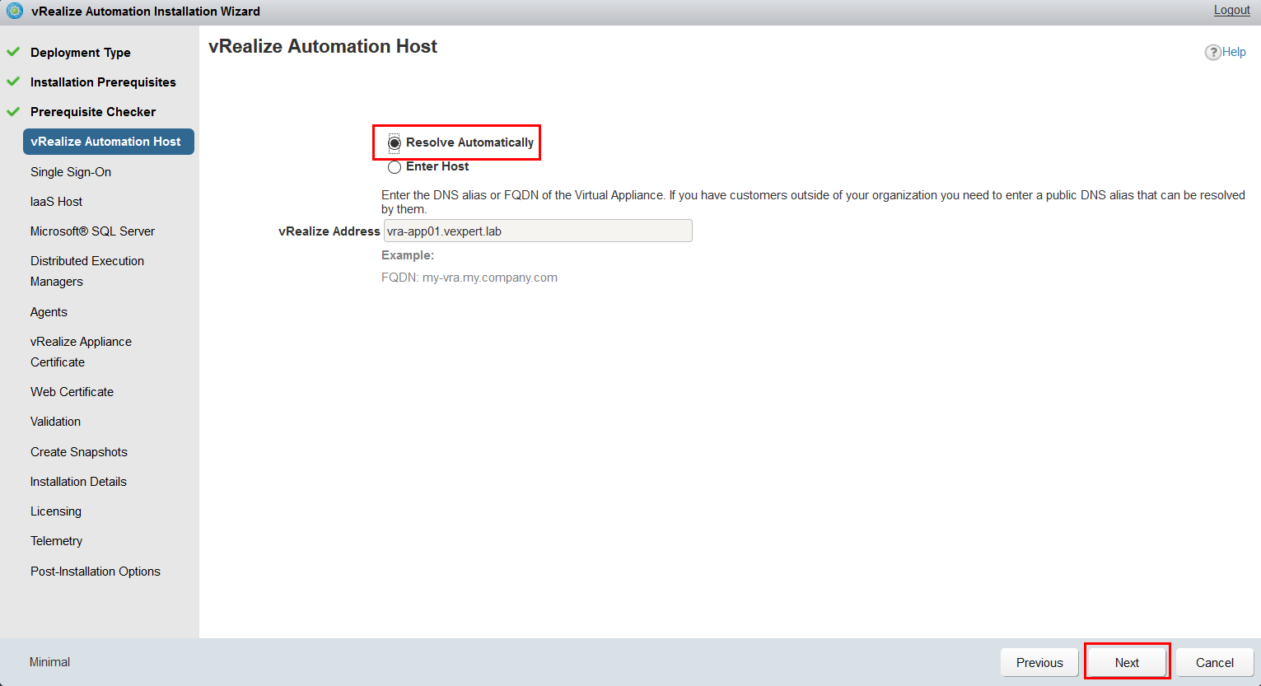Select the Enter Host radio button
This screenshot has height=686, width=1261.
point(395,167)
